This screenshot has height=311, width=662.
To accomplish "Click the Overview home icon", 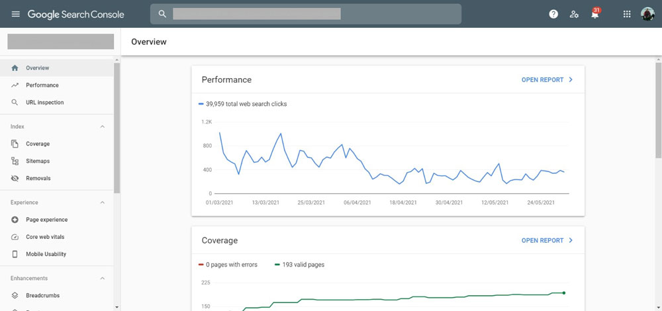I will click(15, 68).
